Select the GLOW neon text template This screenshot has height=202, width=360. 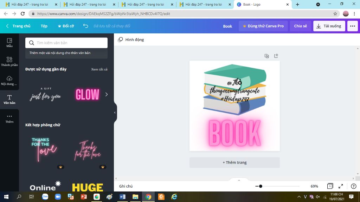point(88,94)
